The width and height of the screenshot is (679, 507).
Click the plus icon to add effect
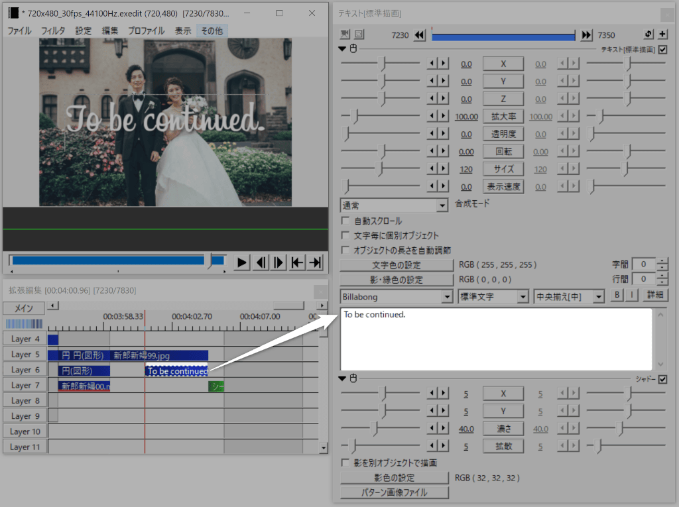(662, 35)
